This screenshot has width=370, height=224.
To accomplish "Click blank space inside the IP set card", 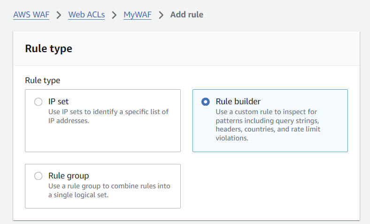I will pos(103,139).
